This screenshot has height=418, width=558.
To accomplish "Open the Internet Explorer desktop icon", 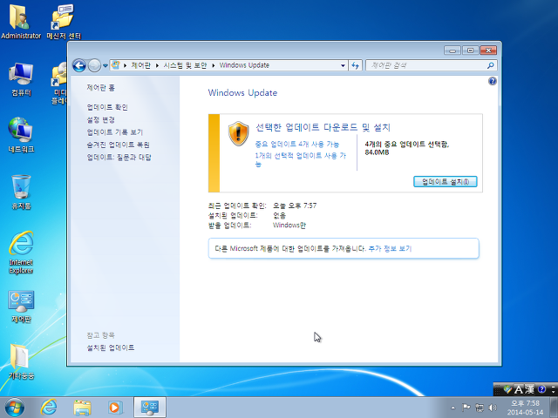I will pyautogui.click(x=21, y=253).
